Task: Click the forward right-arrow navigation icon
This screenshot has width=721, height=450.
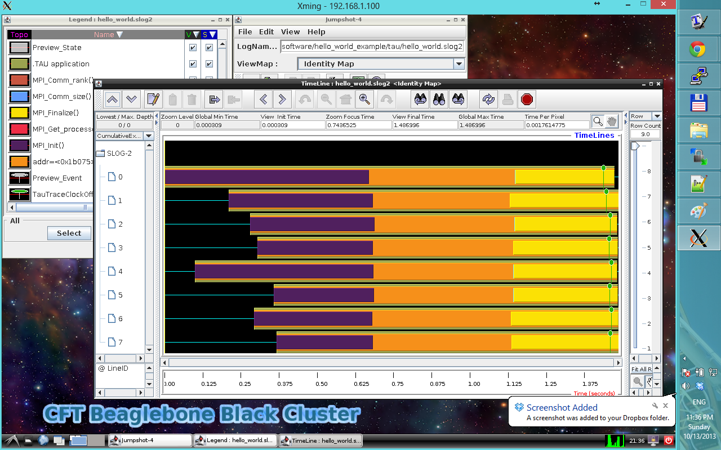Action: pos(282,100)
